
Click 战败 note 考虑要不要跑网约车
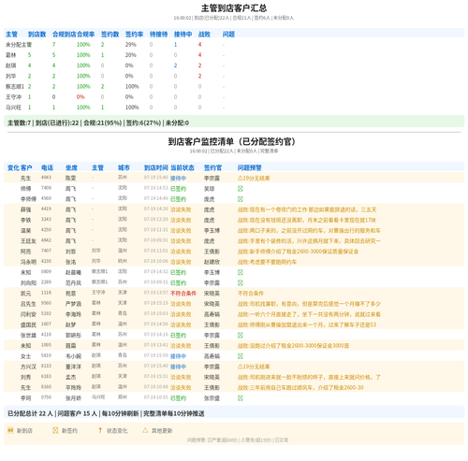pos(267,262)
